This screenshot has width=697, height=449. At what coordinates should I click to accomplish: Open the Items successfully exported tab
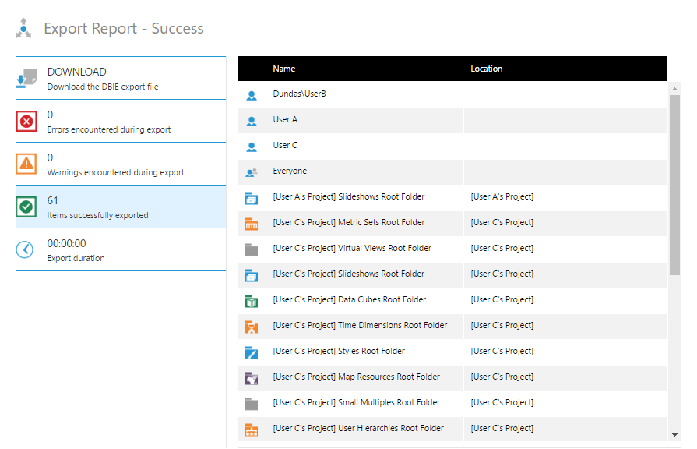pyautogui.click(x=121, y=207)
